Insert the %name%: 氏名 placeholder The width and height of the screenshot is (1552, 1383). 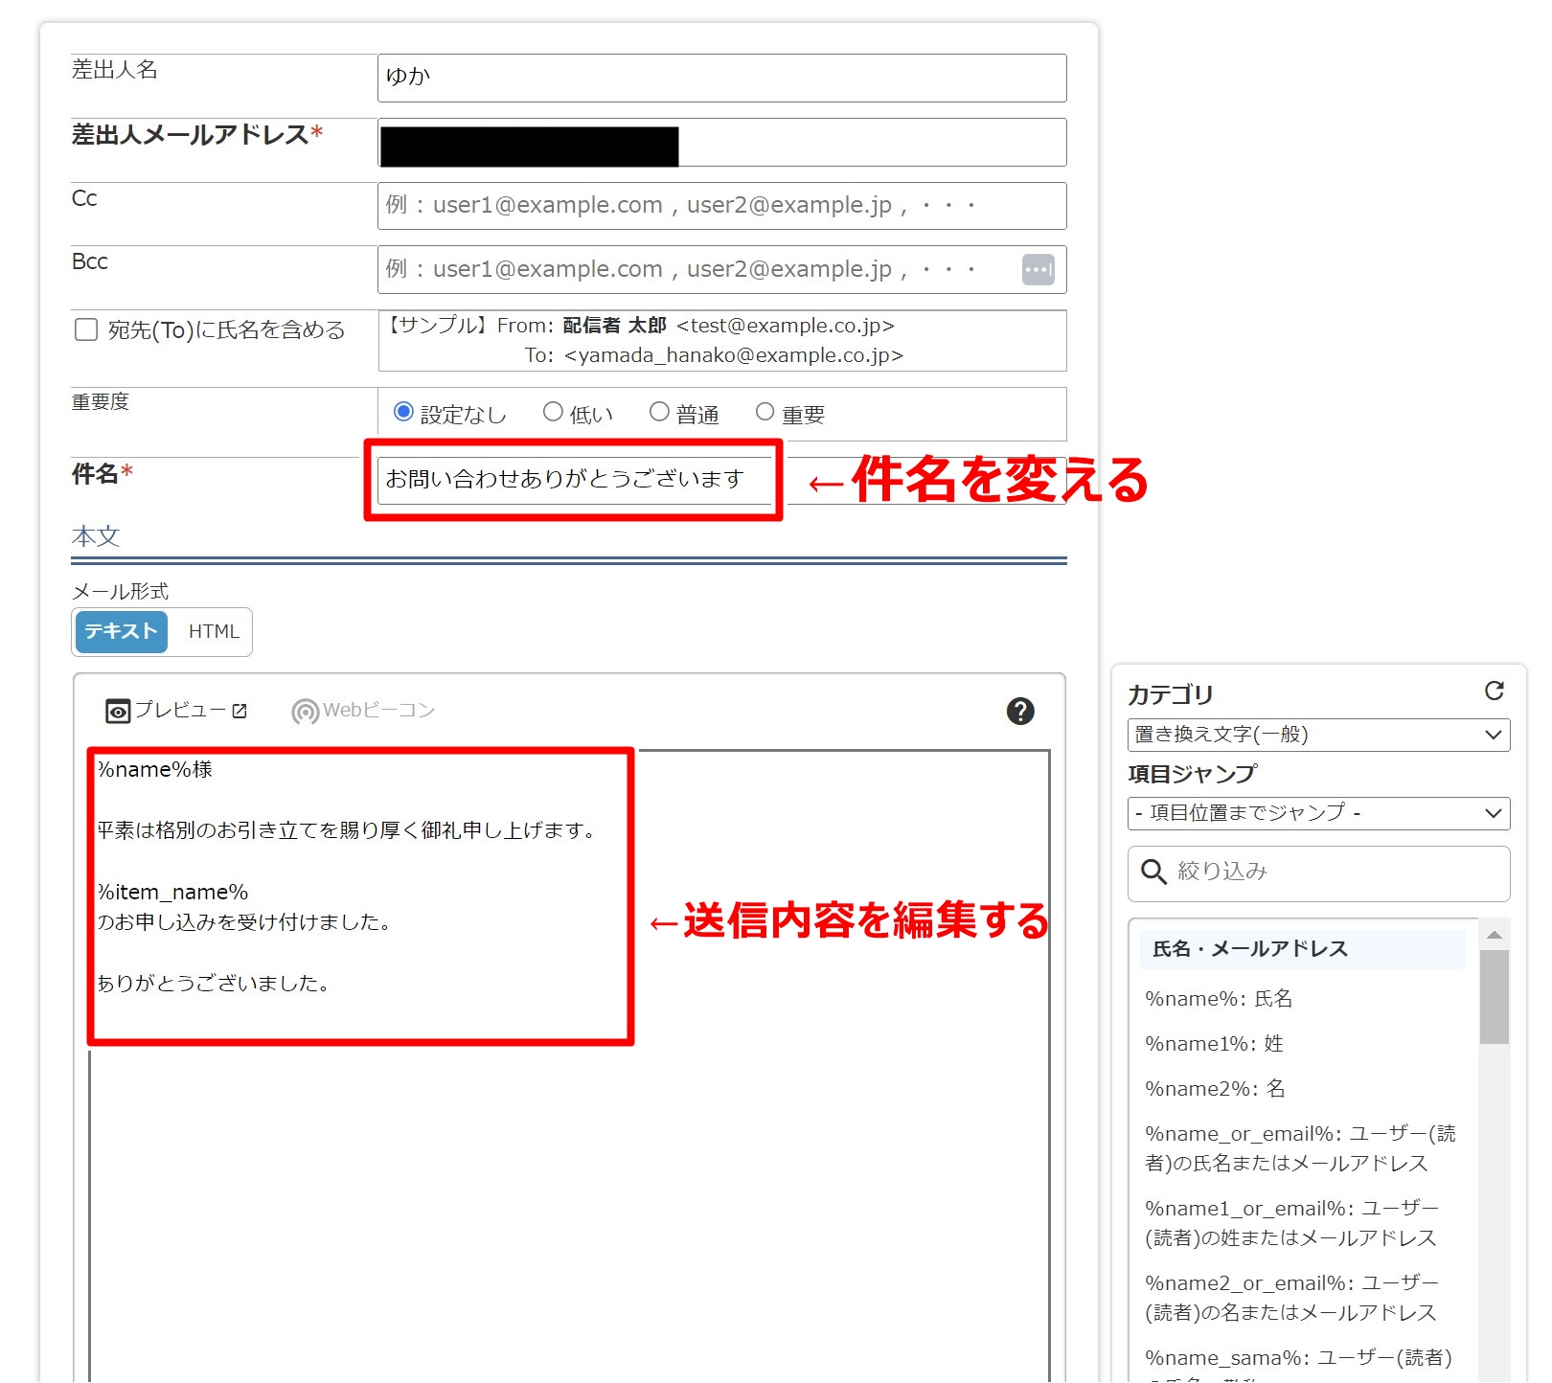1219,999
